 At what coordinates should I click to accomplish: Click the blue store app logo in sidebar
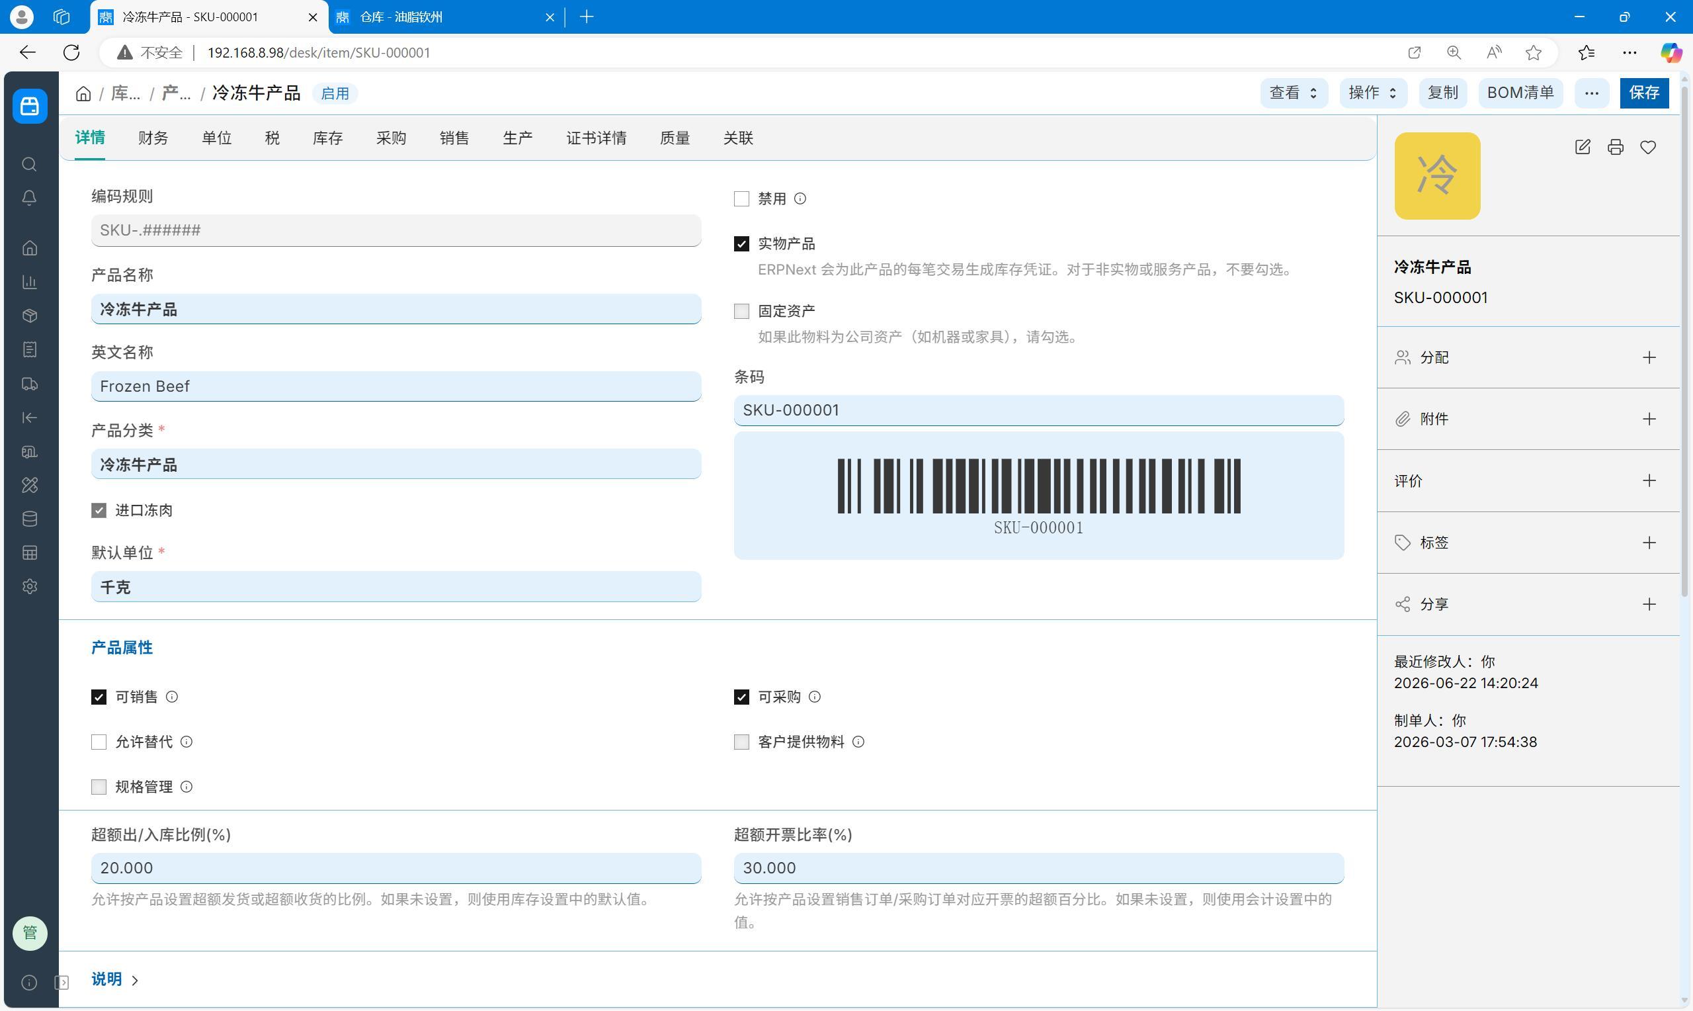[x=30, y=106]
